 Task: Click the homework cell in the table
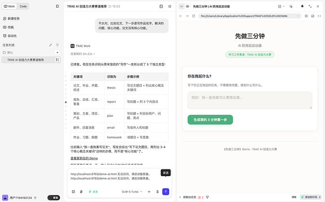(x=114, y=137)
